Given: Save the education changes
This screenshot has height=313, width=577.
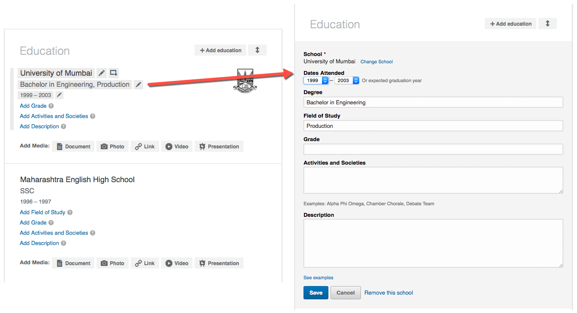Looking at the screenshot, I should click(316, 292).
